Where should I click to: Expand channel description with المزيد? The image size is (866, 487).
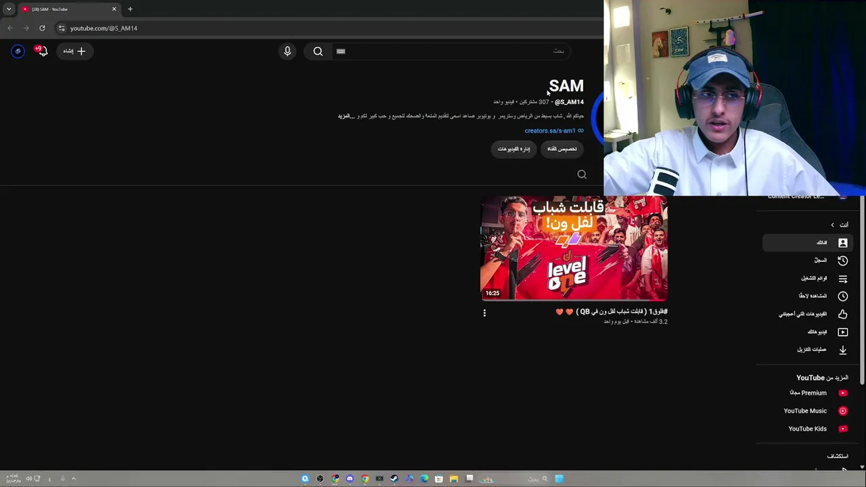346,116
